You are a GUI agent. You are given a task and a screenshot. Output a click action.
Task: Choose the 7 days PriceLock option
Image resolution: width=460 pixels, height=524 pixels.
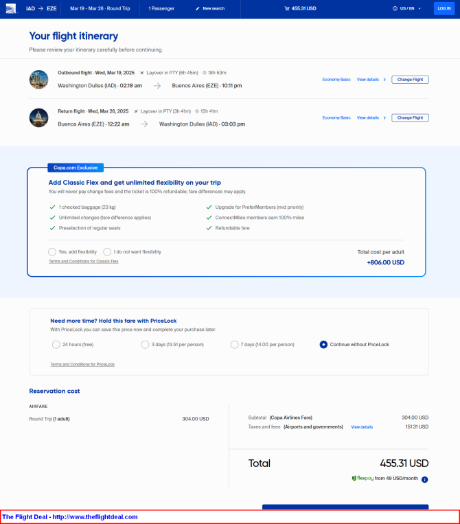point(235,344)
